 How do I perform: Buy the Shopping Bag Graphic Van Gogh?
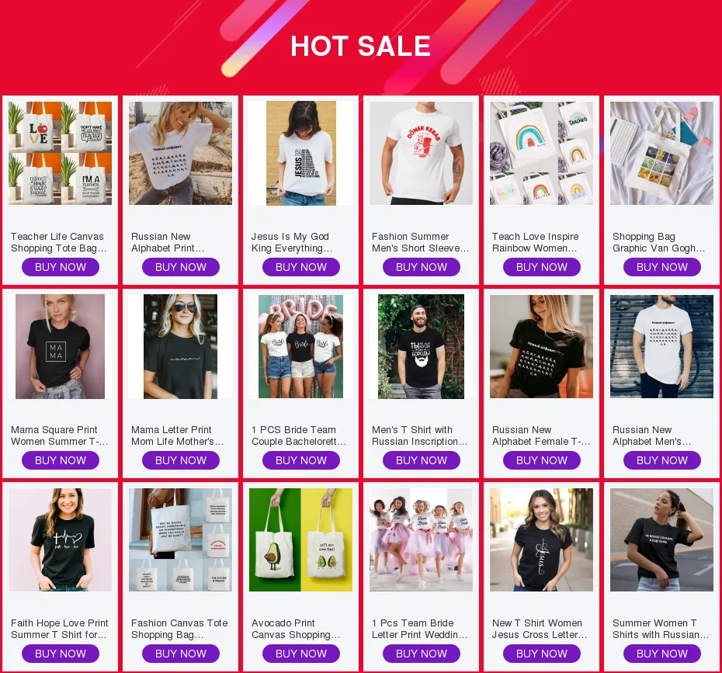pyautogui.click(x=662, y=267)
